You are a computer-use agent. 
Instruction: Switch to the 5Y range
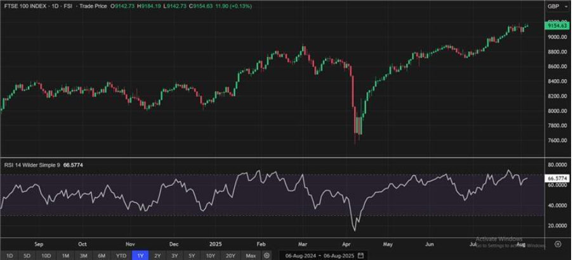(192, 256)
